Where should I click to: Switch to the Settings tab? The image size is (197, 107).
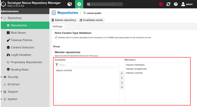pyautogui.click(x=57, y=27)
